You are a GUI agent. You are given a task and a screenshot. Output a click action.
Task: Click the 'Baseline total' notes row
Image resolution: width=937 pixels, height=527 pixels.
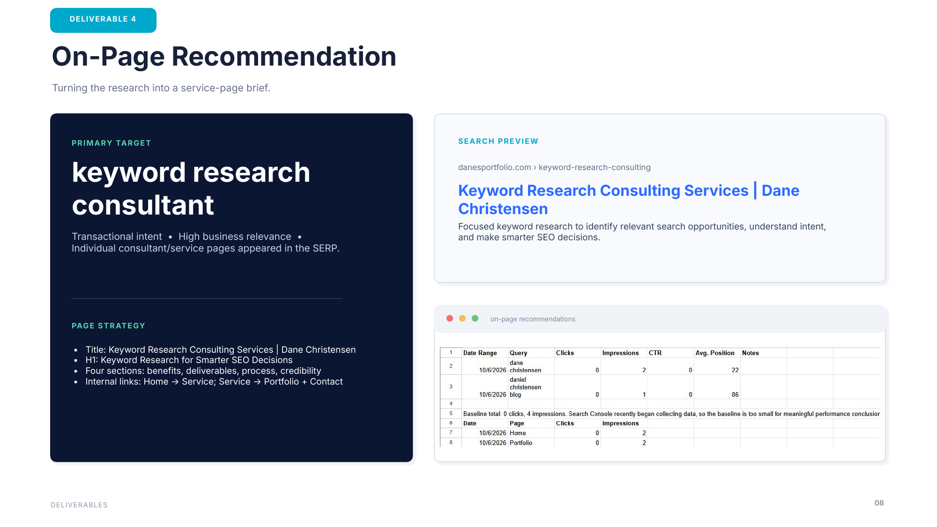[671, 414]
